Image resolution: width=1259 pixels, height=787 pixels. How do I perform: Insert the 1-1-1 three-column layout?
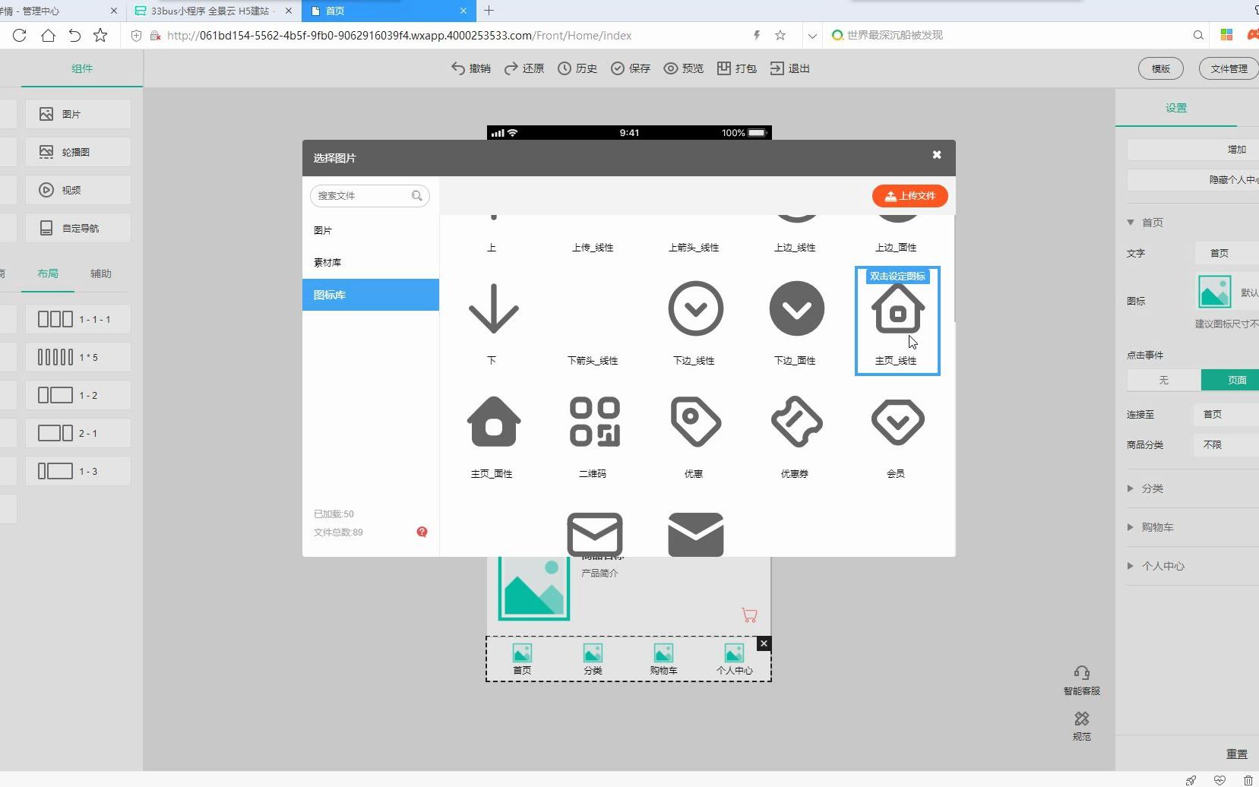(78, 319)
